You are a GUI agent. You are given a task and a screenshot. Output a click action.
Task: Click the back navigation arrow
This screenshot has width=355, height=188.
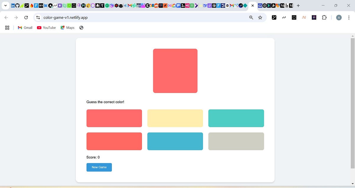[6, 17]
